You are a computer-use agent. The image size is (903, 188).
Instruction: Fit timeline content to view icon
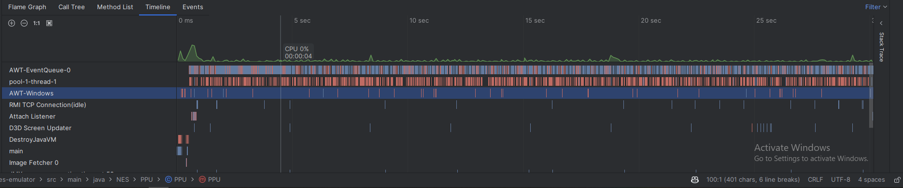click(x=49, y=23)
